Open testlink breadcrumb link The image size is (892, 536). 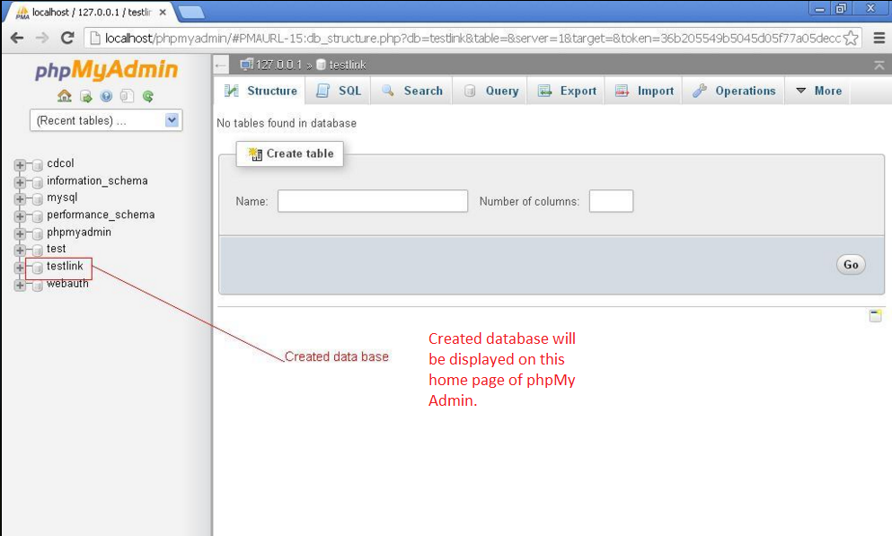(x=347, y=65)
